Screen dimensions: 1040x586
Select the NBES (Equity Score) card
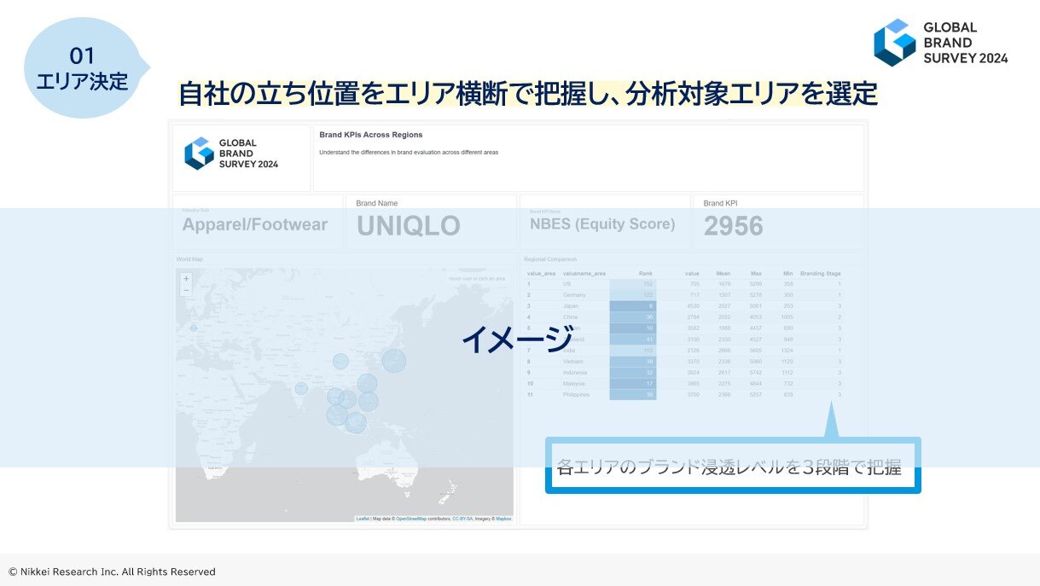(x=605, y=222)
